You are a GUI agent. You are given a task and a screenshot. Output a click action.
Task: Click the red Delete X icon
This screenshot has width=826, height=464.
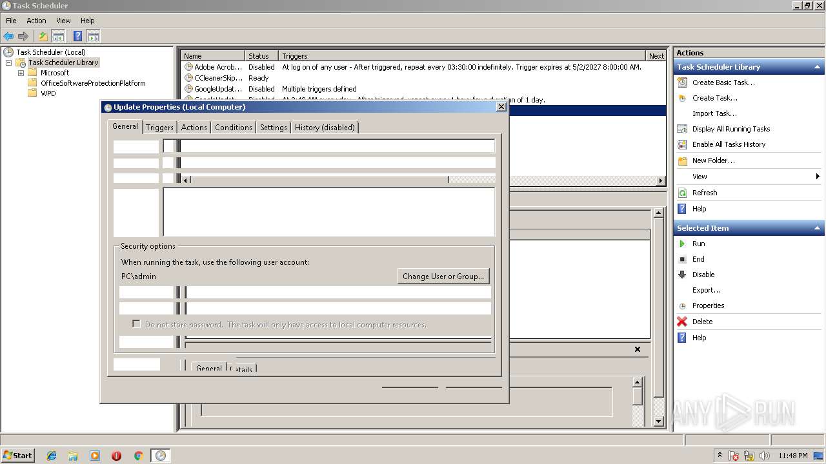click(x=682, y=322)
